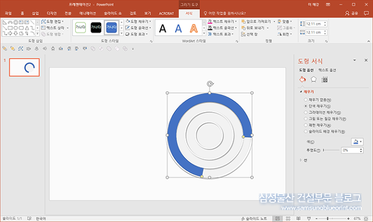
Task: Click spell check icon in status bar
Action: pos(29,218)
